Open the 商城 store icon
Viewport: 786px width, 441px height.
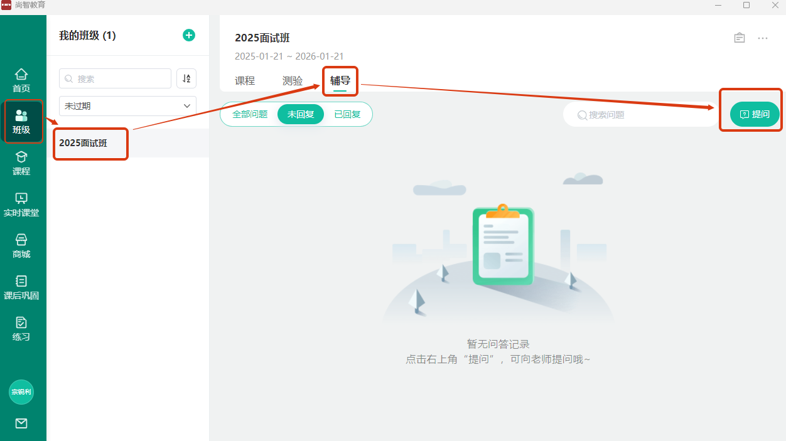click(21, 246)
